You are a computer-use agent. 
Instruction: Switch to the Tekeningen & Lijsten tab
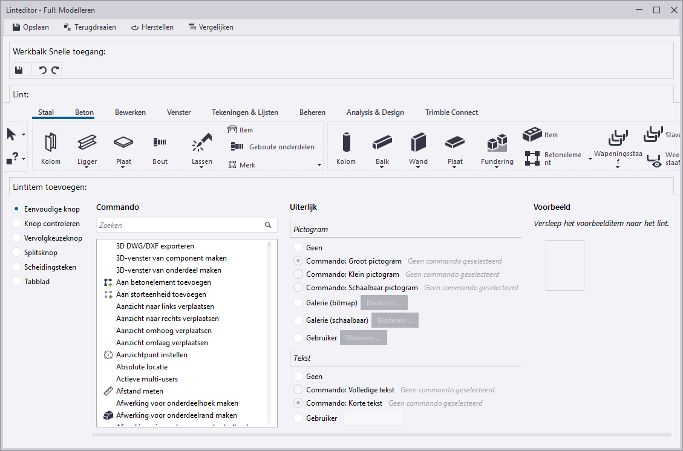pos(244,112)
